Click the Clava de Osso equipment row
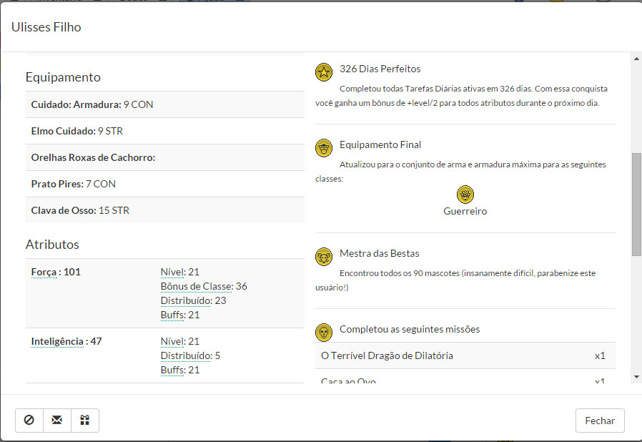This screenshot has height=442, width=642. click(164, 210)
